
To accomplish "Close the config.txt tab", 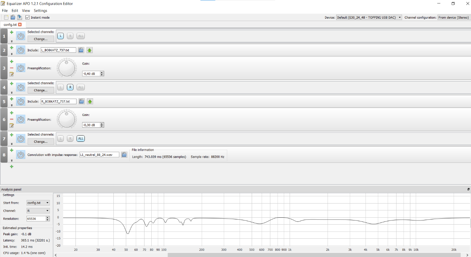I will point(20,24).
